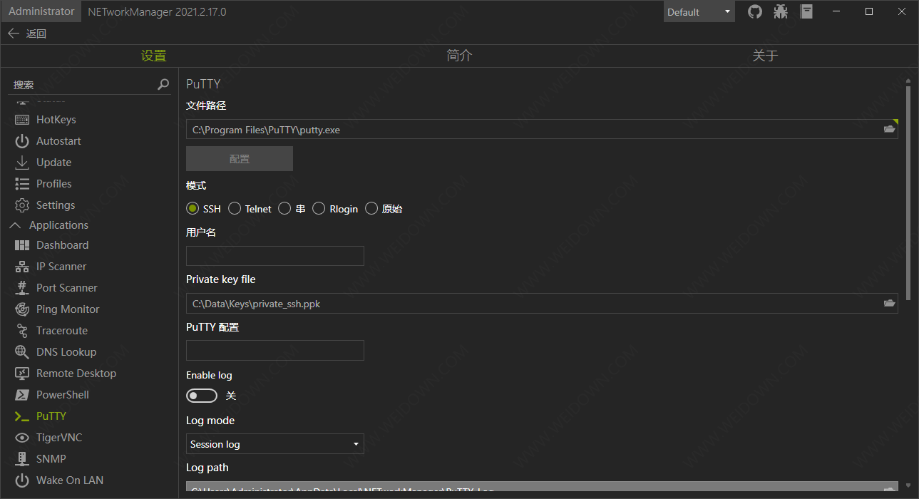Open the Default profile dropdown
The height and width of the screenshot is (499, 919).
699,12
